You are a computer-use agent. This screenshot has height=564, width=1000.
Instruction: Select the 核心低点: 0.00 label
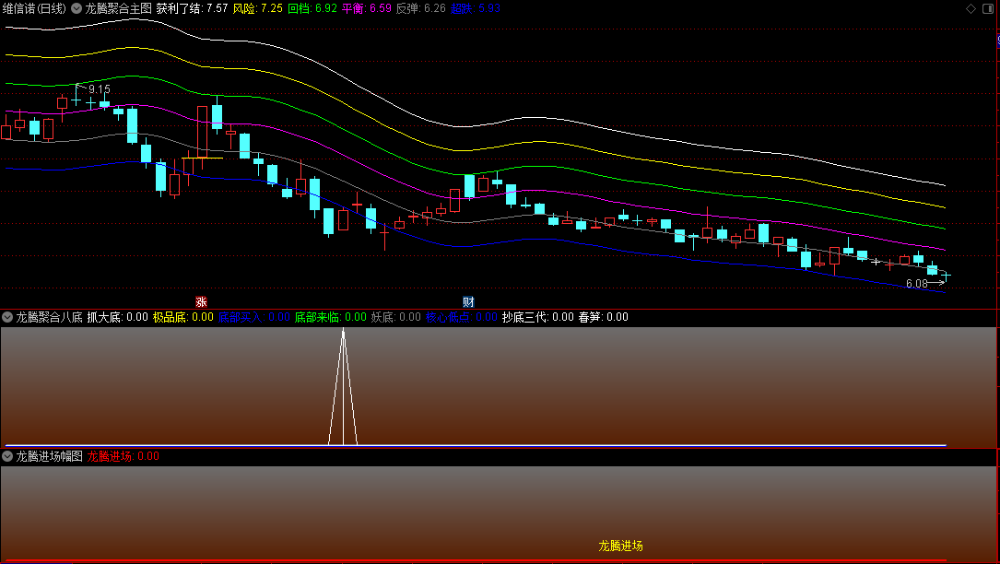(x=462, y=317)
